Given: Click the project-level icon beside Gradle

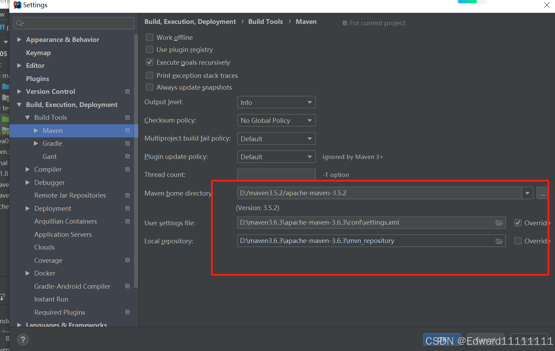Looking at the screenshot, I should click(127, 143).
